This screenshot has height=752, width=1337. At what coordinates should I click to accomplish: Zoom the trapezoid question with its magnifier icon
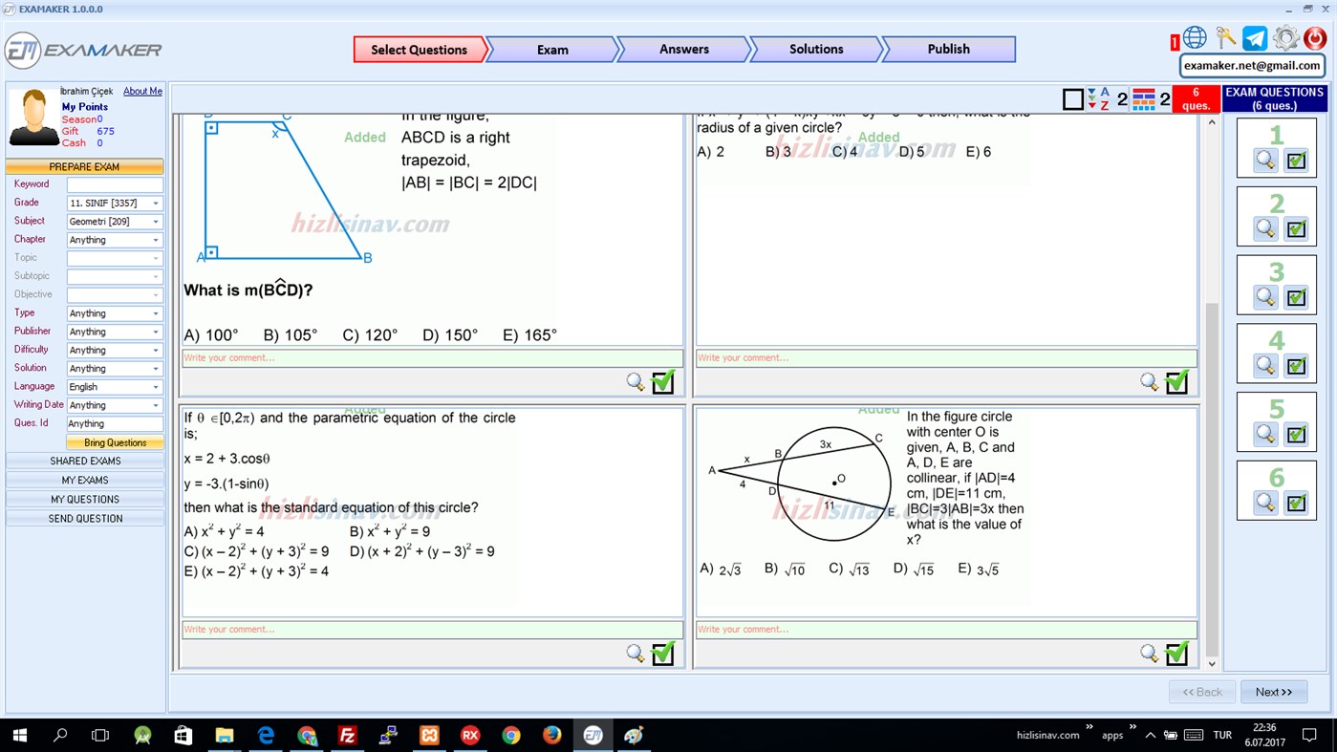click(635, 380)
